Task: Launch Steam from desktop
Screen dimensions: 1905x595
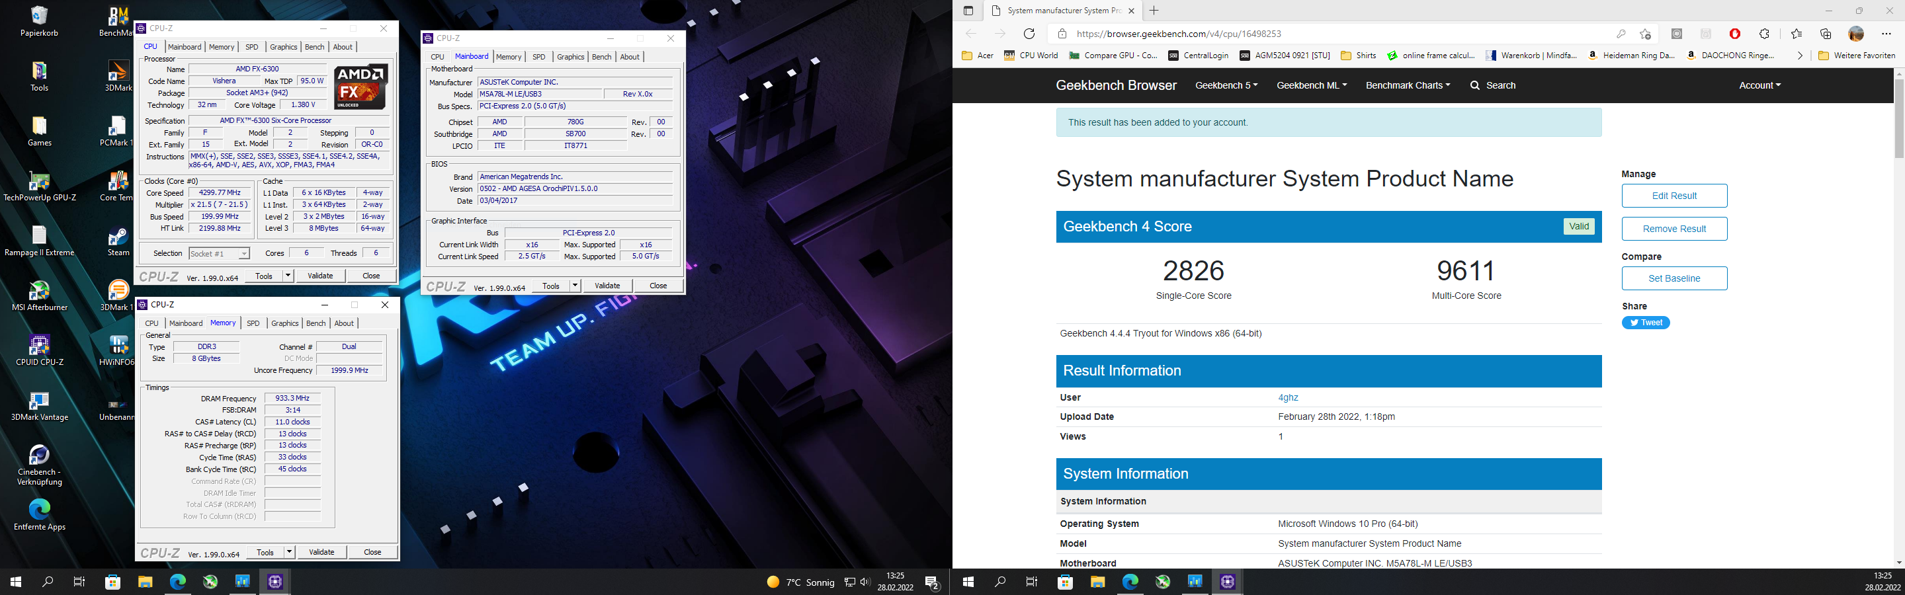Action: (118, 241)
